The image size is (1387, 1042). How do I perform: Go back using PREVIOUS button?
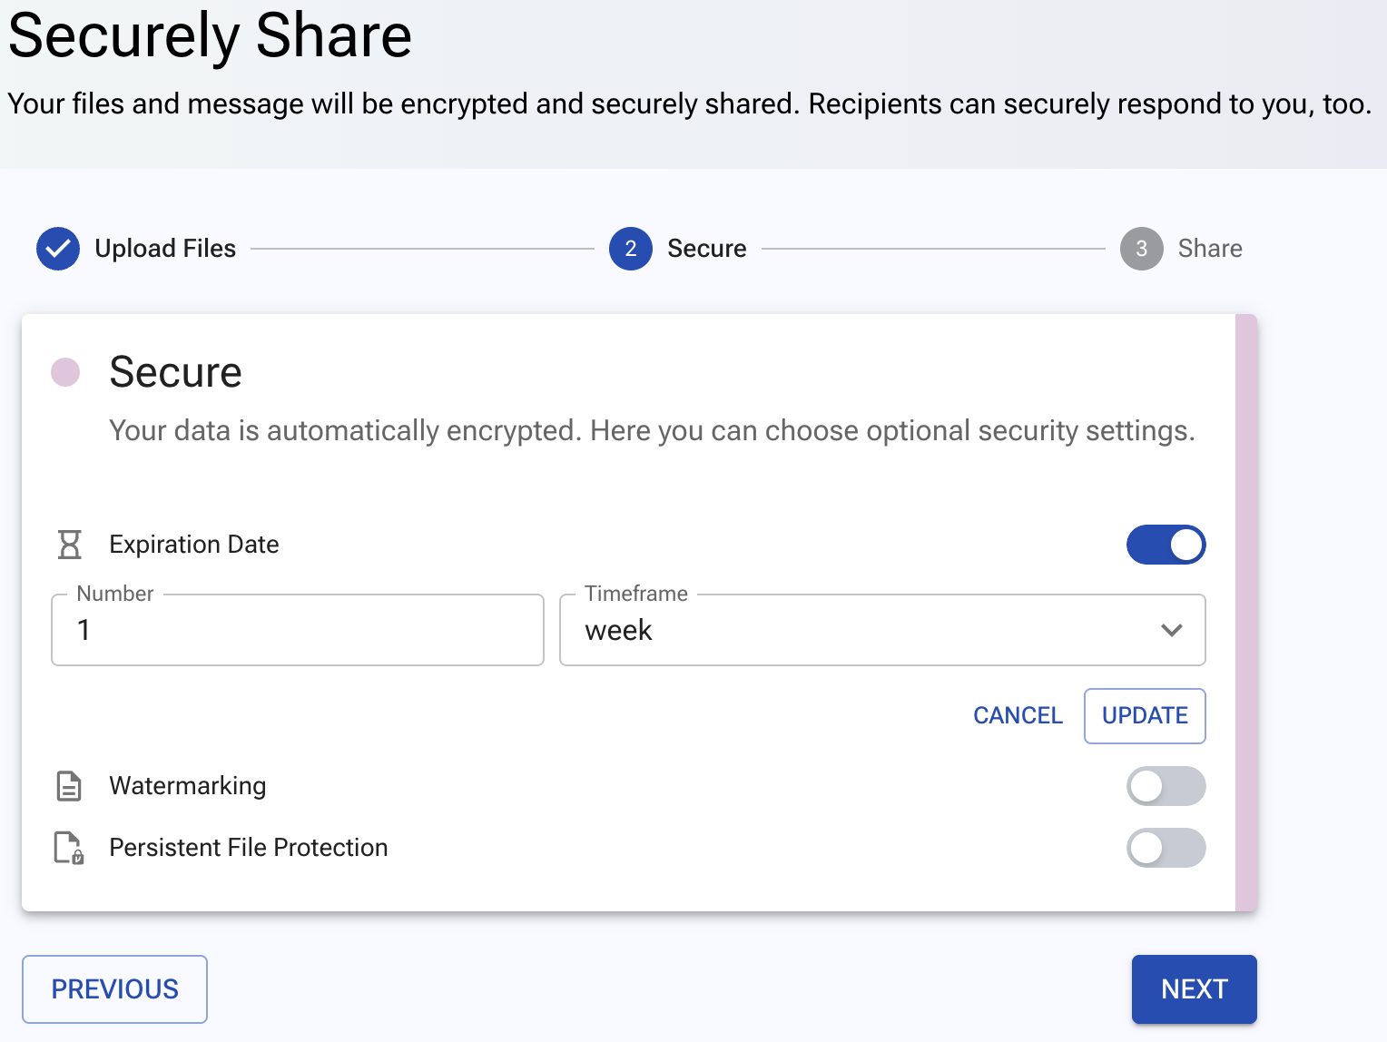coord(115,989)
